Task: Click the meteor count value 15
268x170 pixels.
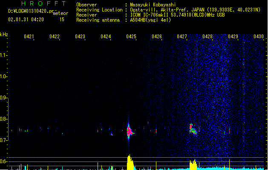Action: coord(62,20)
